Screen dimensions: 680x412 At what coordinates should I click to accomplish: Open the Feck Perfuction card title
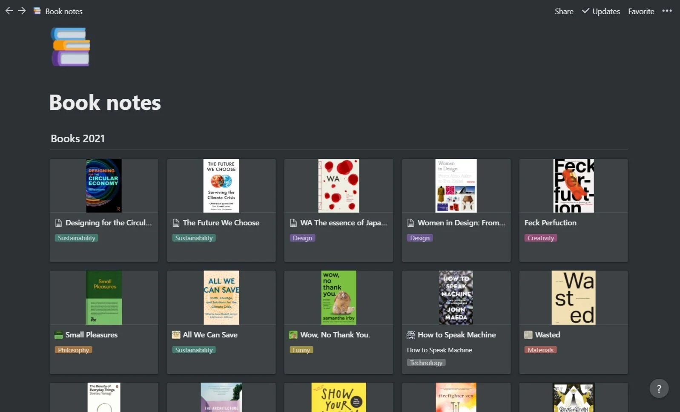click(551, 223)
